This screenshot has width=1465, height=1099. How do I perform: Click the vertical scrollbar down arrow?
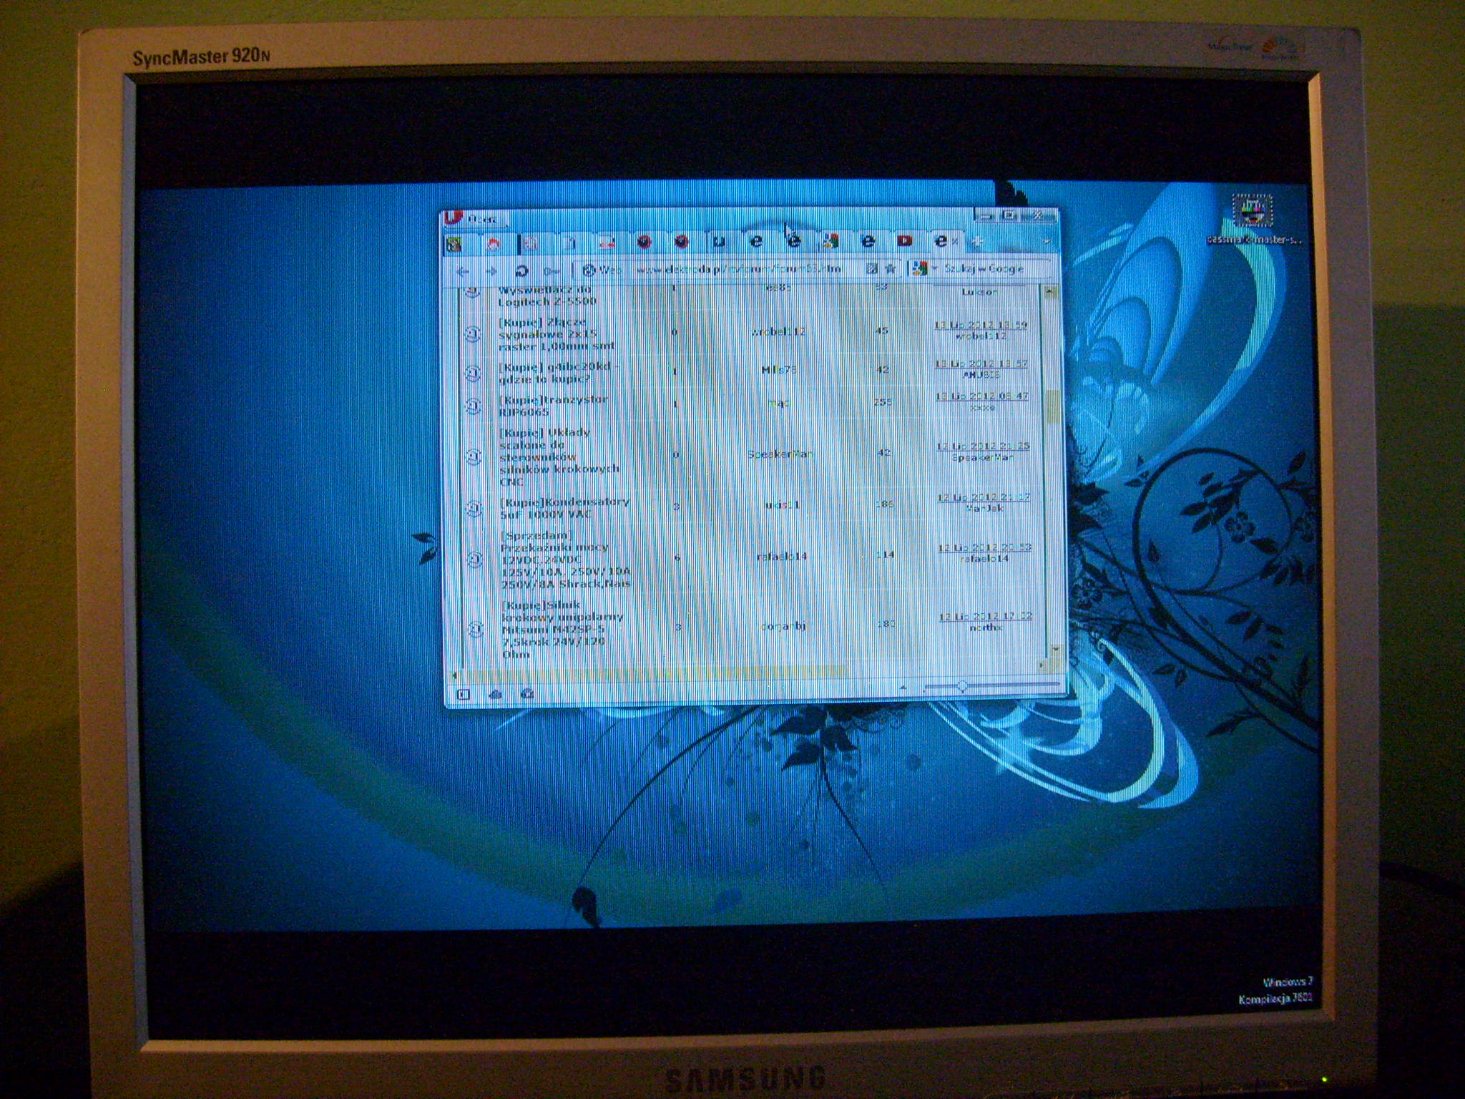(1056, 650)
